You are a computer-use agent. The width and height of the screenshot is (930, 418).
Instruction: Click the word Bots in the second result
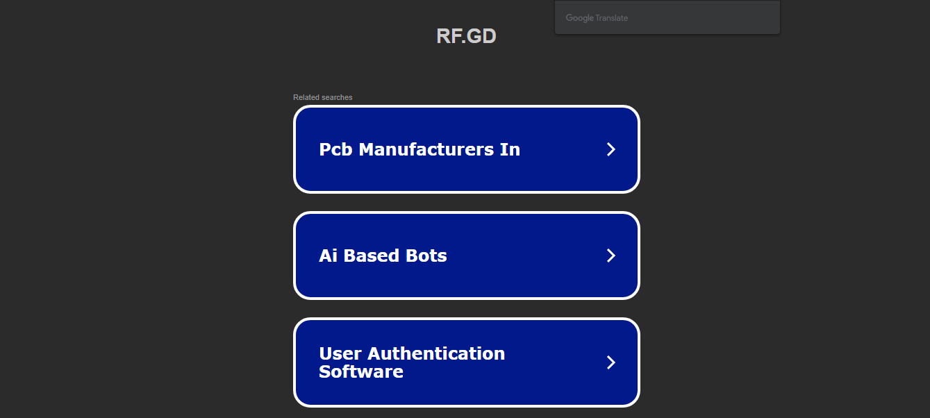(x=427, y=256)
